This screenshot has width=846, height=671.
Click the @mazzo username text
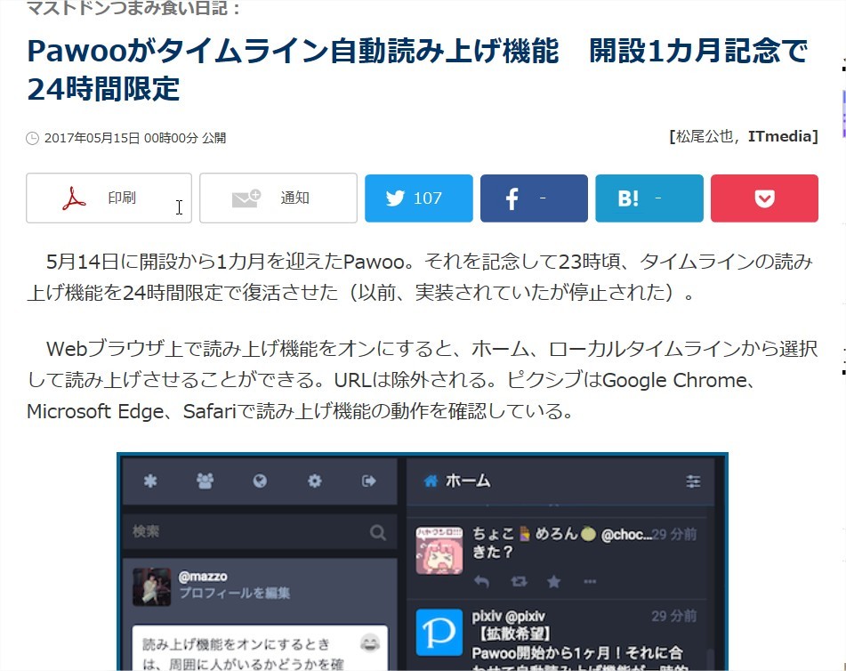click(203, 577)
